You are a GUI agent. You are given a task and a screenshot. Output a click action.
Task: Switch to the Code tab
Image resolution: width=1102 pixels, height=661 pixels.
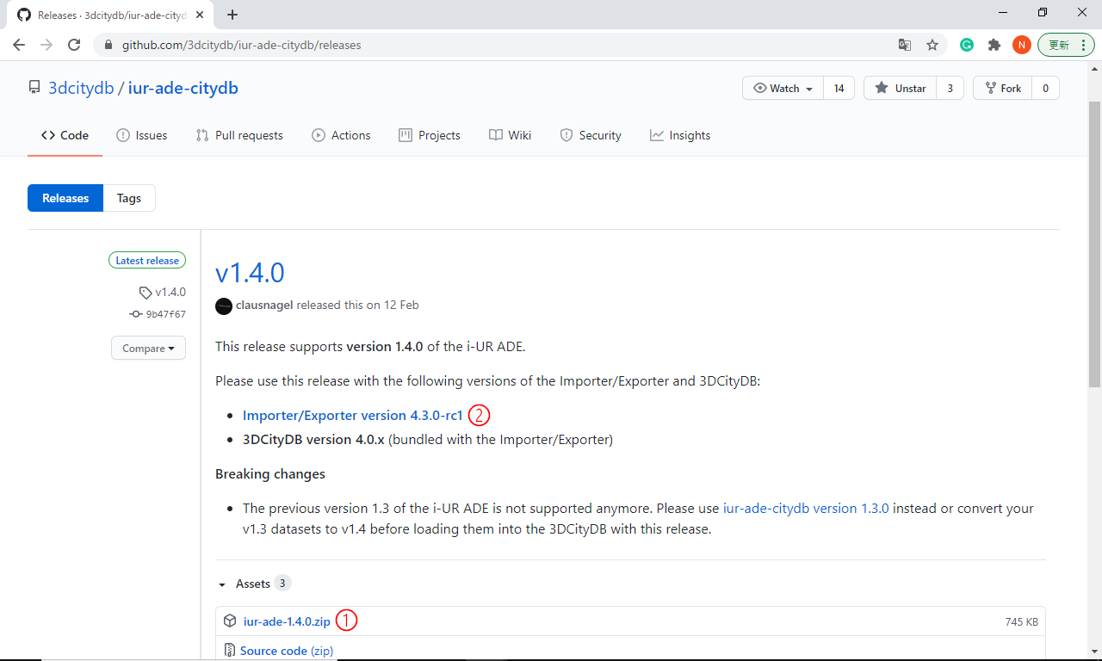tap(65, 135)
